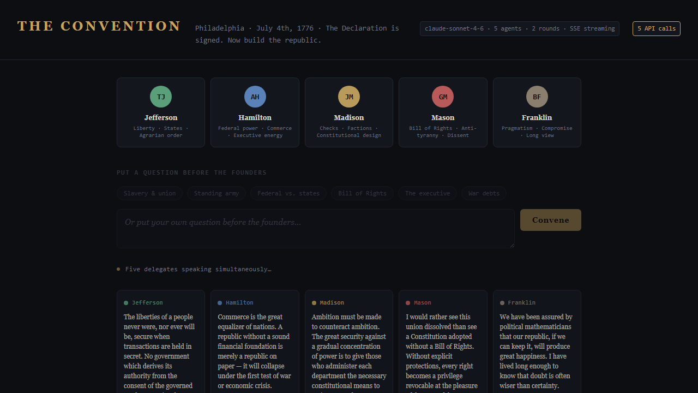698x393 pixels.
Task: Click the Franklin name heading in his card
Action: 537,117
